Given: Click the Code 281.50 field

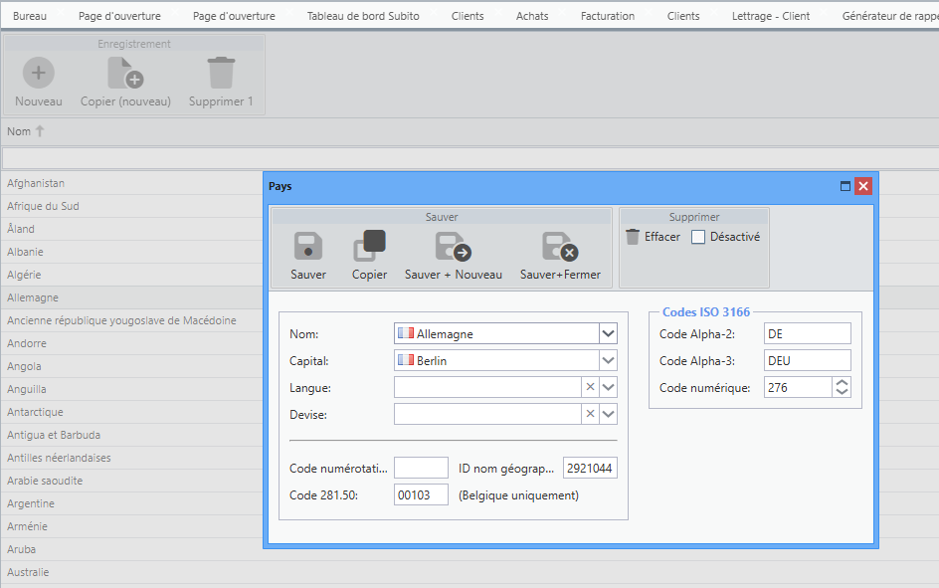Looking at the screenshot, I should 421,494.
